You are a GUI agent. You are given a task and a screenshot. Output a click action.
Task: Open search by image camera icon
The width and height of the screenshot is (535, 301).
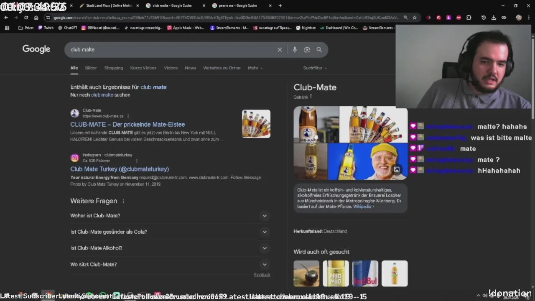coord(307,50)
